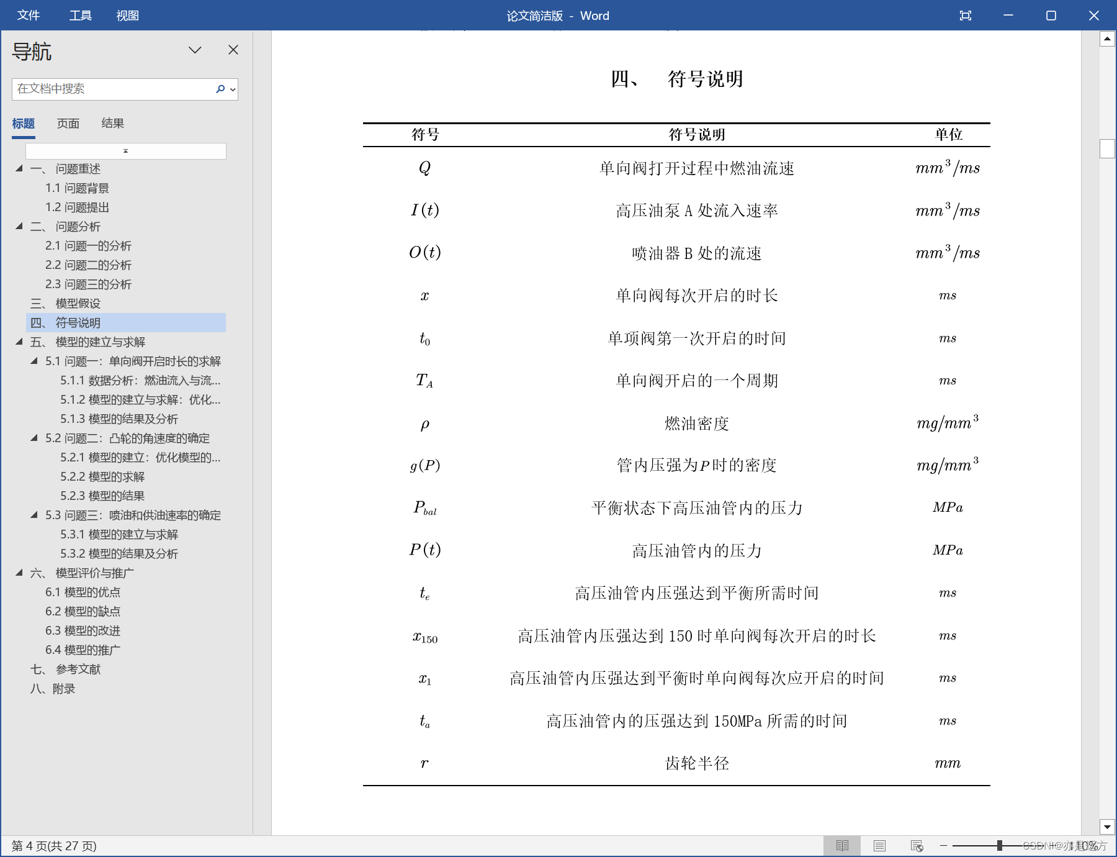Switch to Print Layout view icon
Image resolution: width=1117 pixels, height=857 pixels.
click(x=879, y=846)
